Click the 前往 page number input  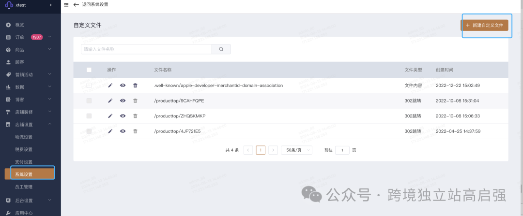click(342, 150)
